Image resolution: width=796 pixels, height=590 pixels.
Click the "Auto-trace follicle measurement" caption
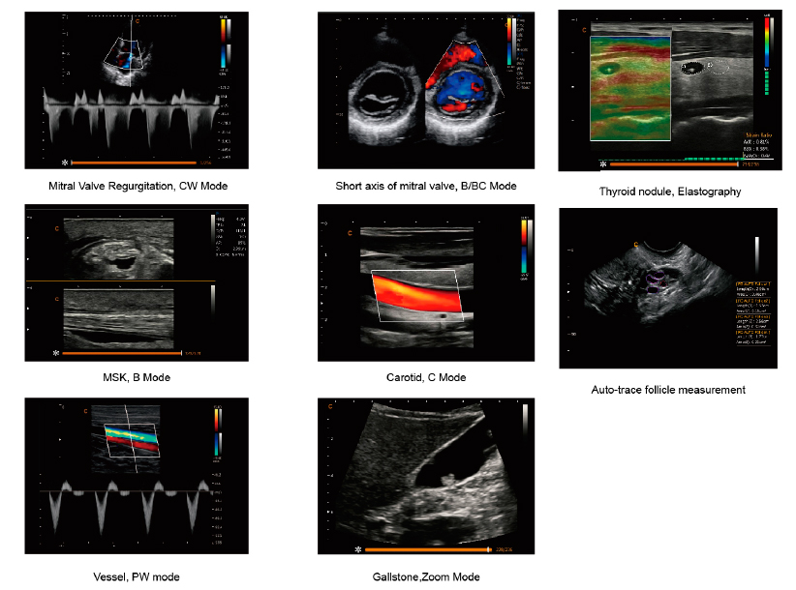[667, 390]
